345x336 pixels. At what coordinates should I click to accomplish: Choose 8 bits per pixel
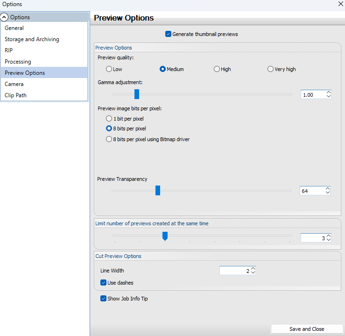click(109, 129)
